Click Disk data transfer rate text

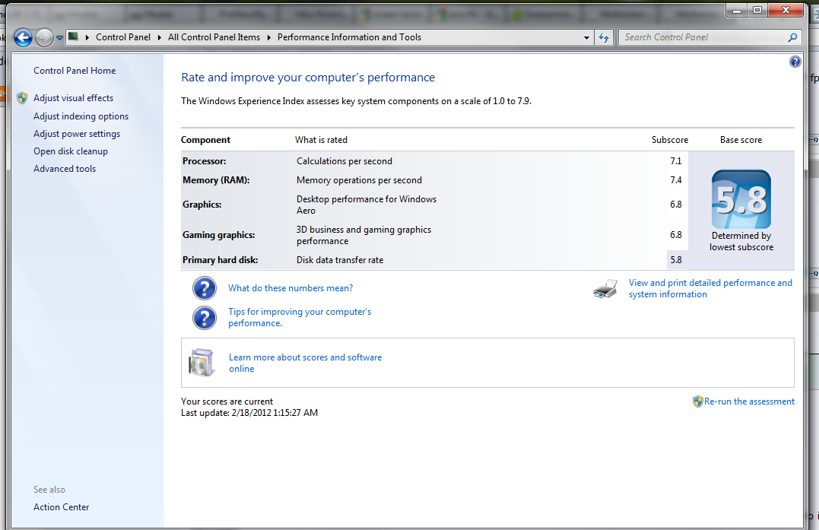tap(340, 260)
